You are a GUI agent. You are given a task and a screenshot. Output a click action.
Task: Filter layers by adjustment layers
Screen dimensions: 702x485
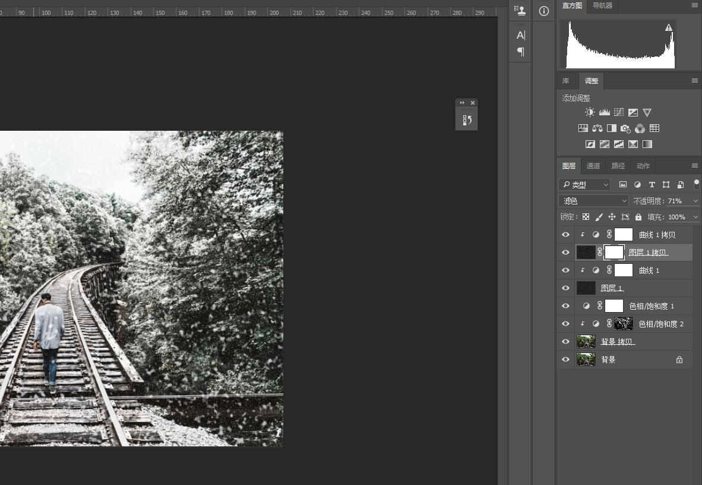pos(637,185)
